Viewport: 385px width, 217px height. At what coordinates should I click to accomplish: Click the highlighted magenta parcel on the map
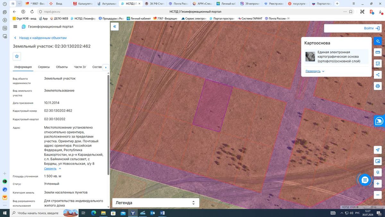pyautogui.click(x=212, y=105)
